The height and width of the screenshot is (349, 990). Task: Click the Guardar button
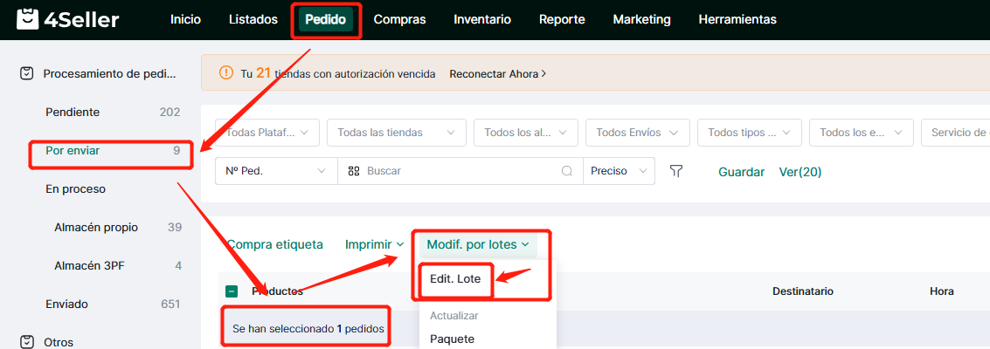point(741,172)
